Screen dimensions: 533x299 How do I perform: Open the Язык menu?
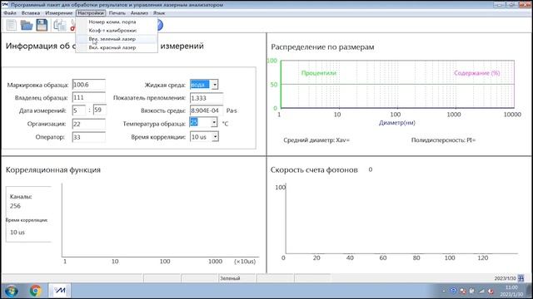(159, 13)
